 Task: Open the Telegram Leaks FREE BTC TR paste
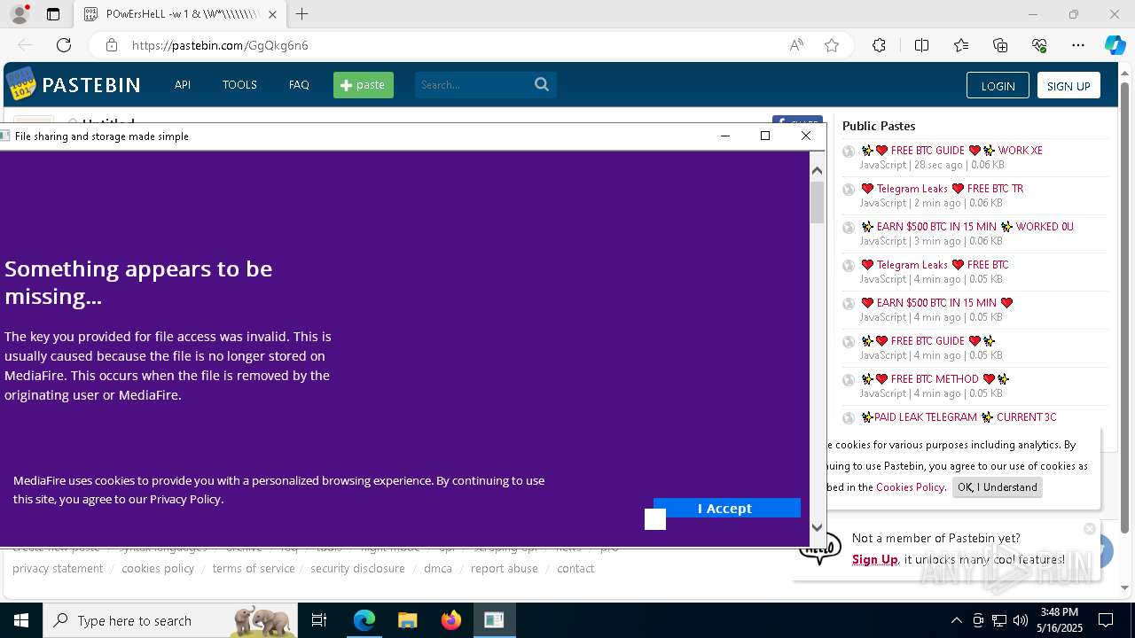pos(942,189)
